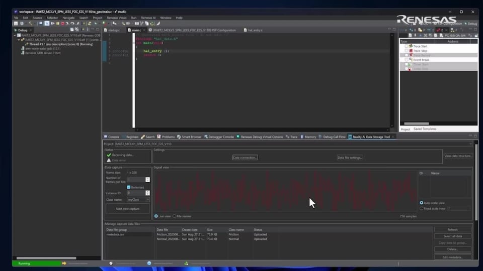This screenshot has width=483, height=271.
Task: Click the Renesas GDB server node icon
Action: [23, 53]
